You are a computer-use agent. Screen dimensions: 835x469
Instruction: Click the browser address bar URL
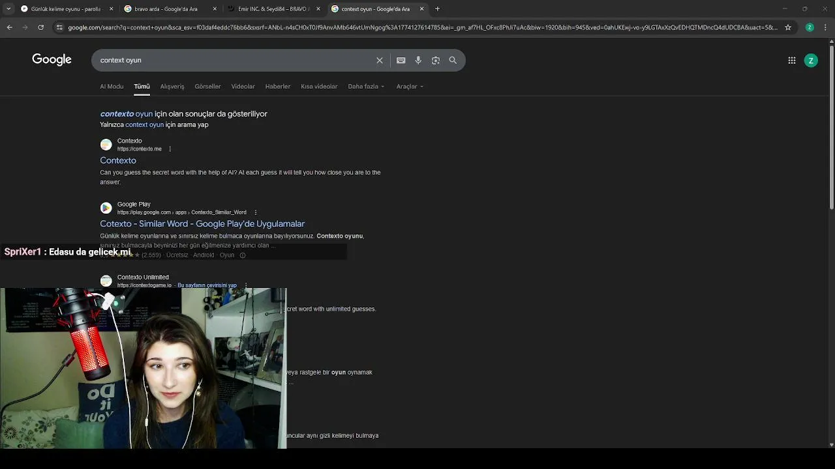[423, 27]
